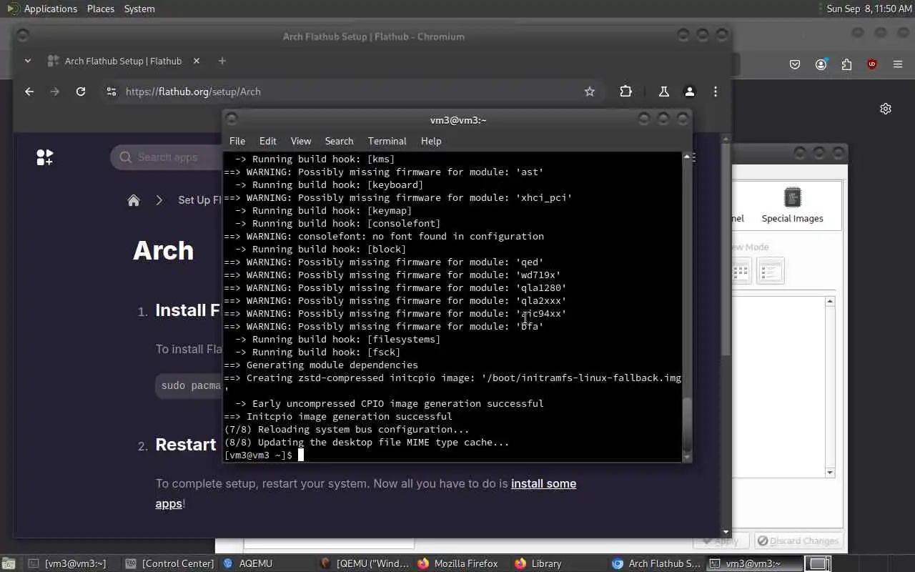Image resolution: width=915 pixels, height=572 pixels.
Task: Open the tab search dropdown in Chromium
Action: point(28,61)
